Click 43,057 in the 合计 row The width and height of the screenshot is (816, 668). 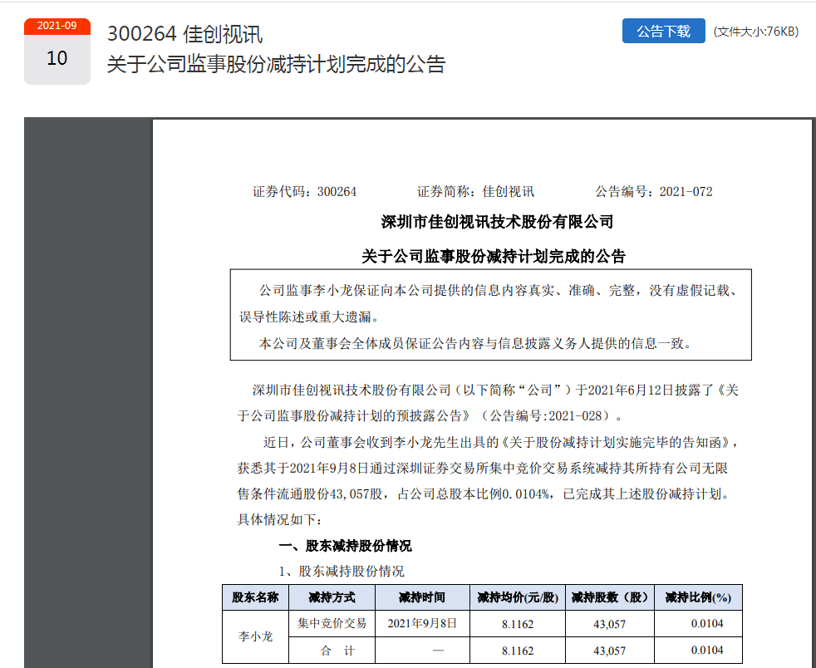(609, 651)
